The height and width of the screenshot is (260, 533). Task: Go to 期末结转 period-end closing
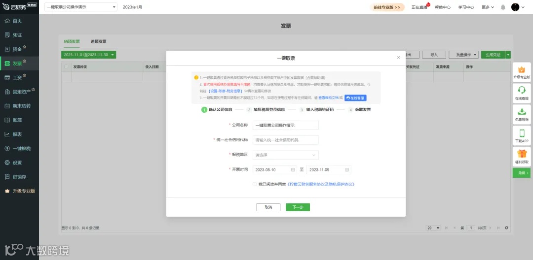pos(19,106)
